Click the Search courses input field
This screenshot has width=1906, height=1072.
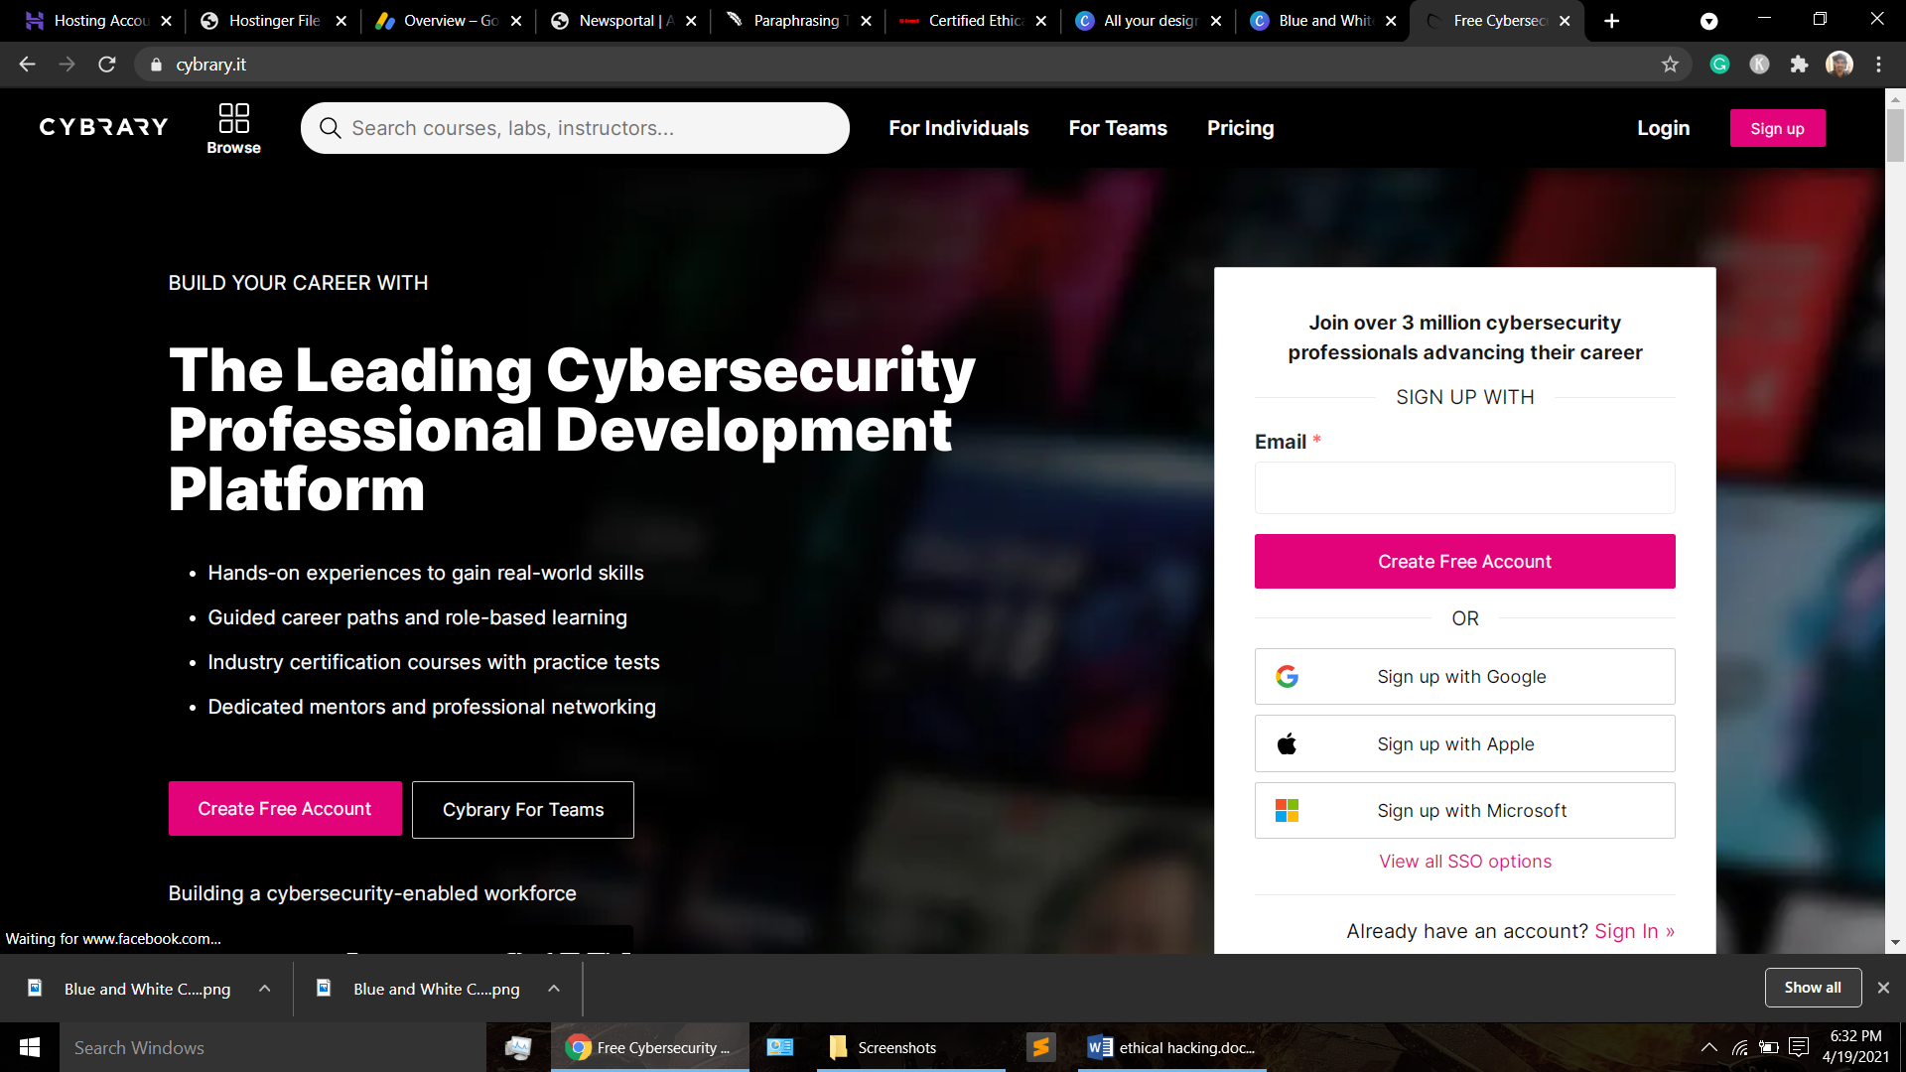pos(576,128)
